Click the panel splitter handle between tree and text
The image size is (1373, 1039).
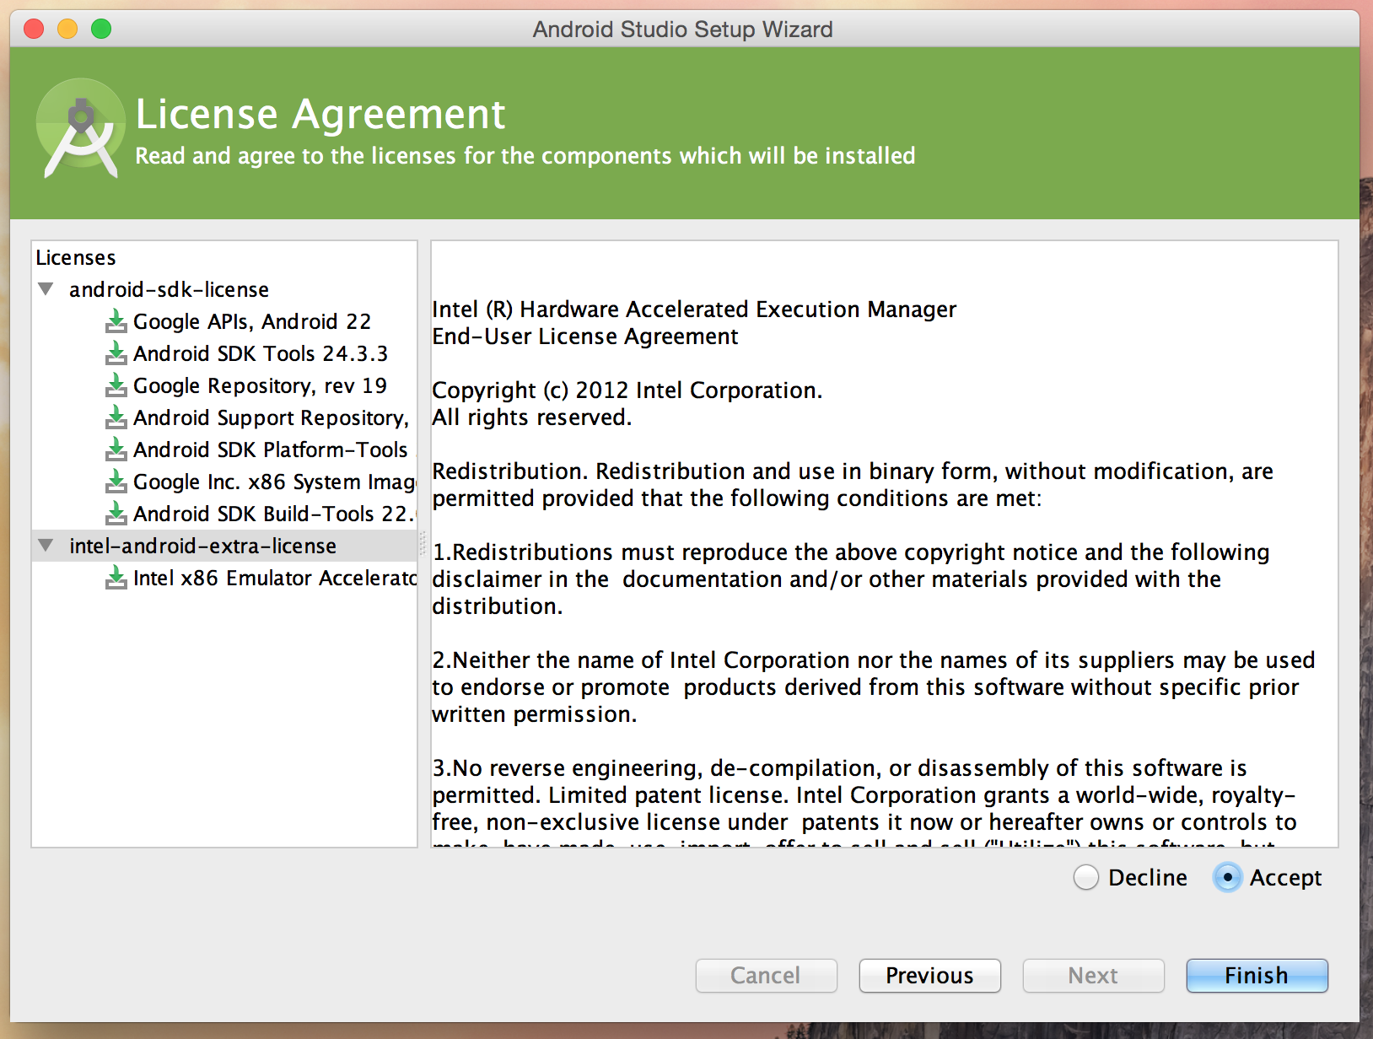click(423, 544)
